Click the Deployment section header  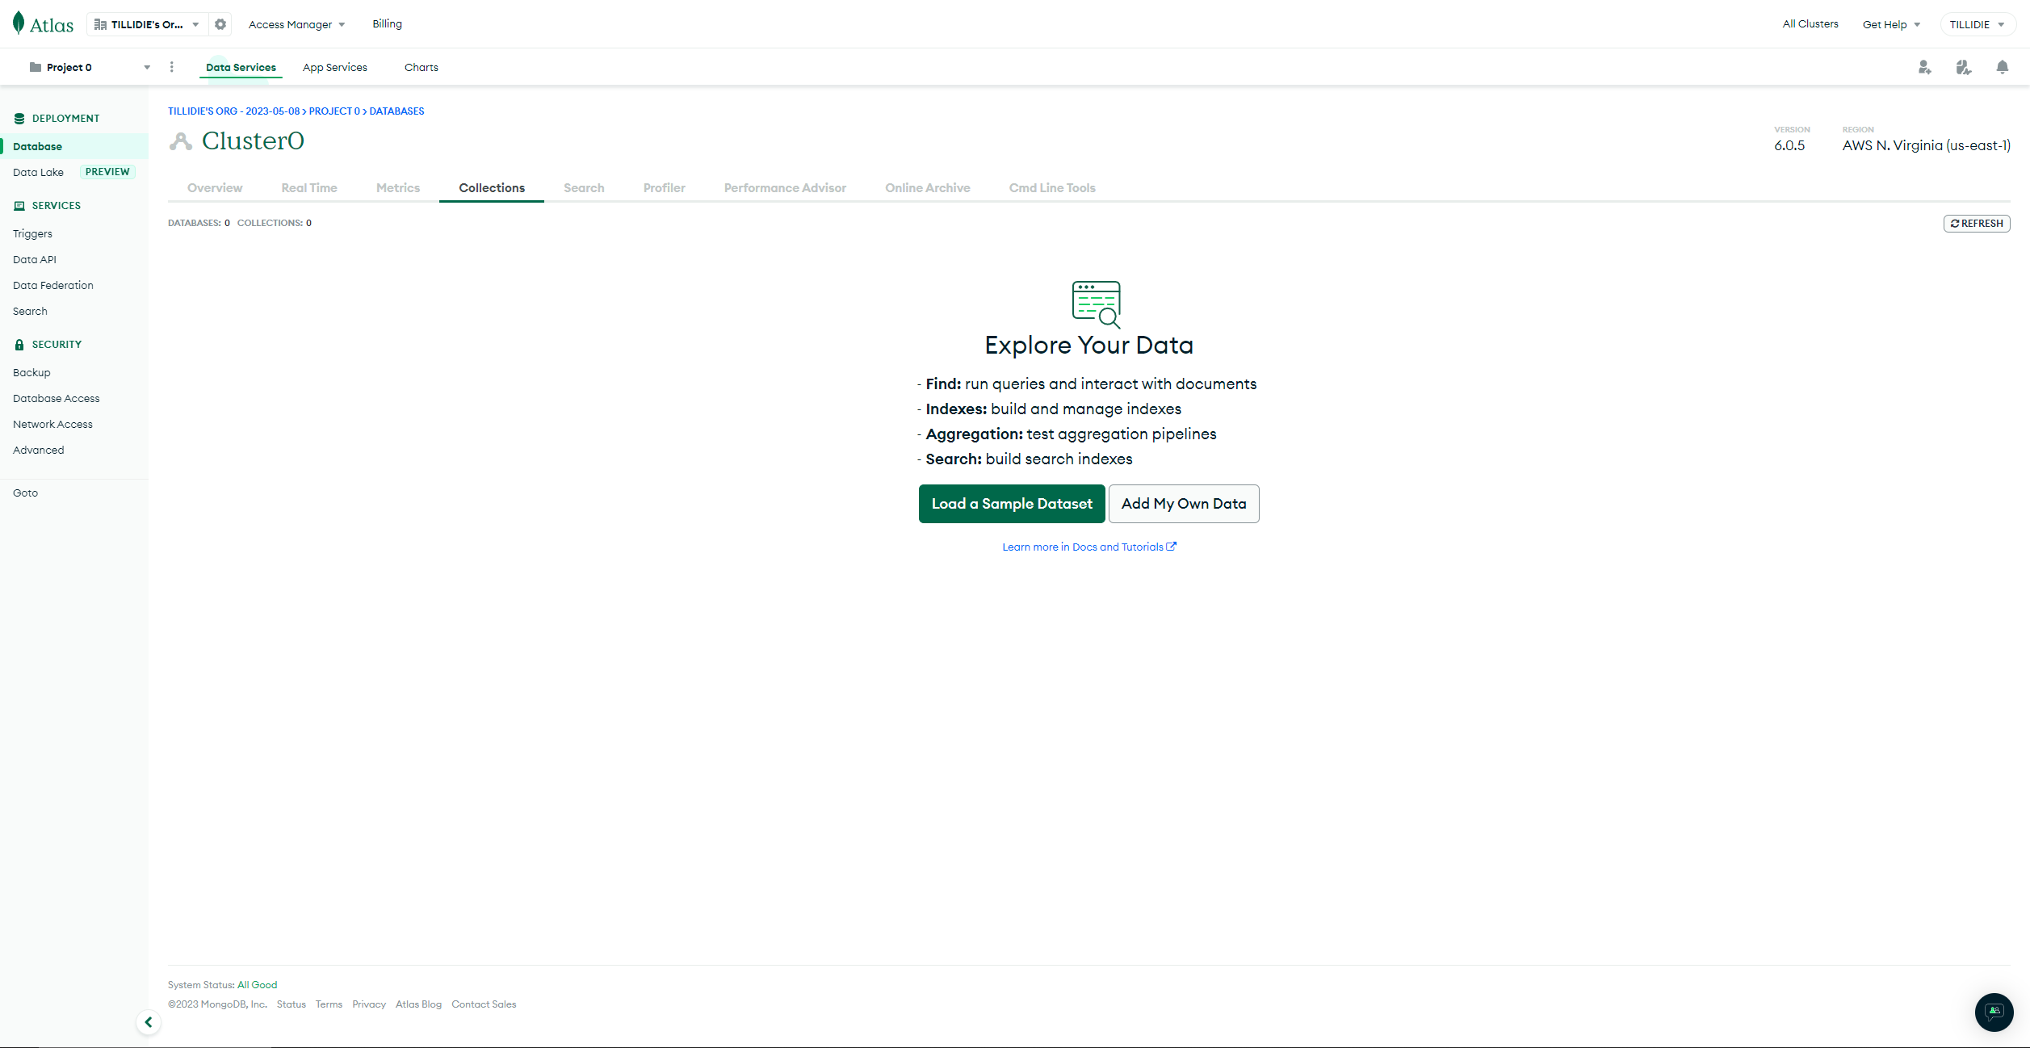point(57,118)
